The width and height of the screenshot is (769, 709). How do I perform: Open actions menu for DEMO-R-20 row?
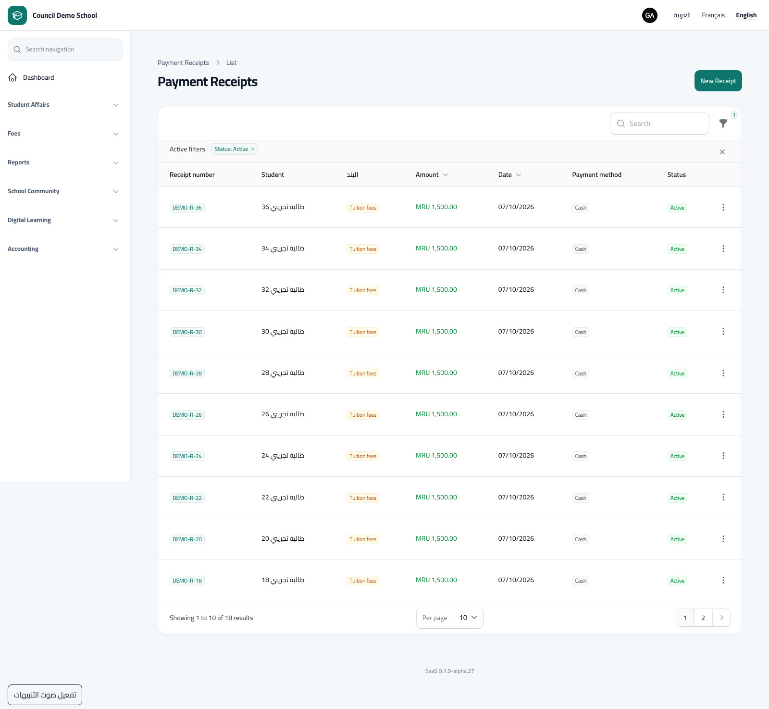723,539
